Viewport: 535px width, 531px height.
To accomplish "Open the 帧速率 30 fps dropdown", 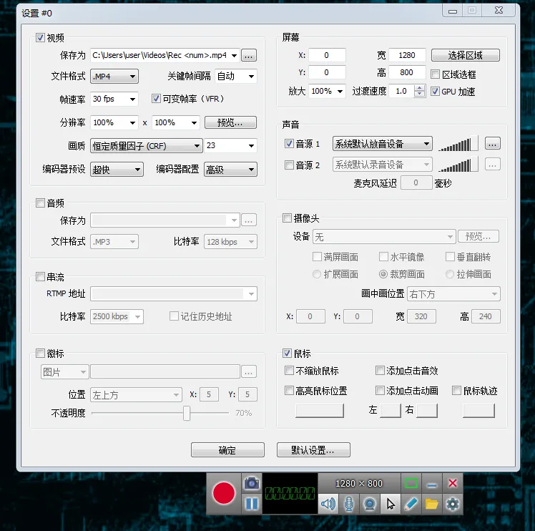I will coord(114,99).
